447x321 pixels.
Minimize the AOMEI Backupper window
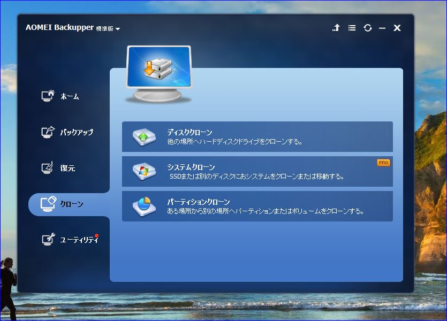[382, 28]
